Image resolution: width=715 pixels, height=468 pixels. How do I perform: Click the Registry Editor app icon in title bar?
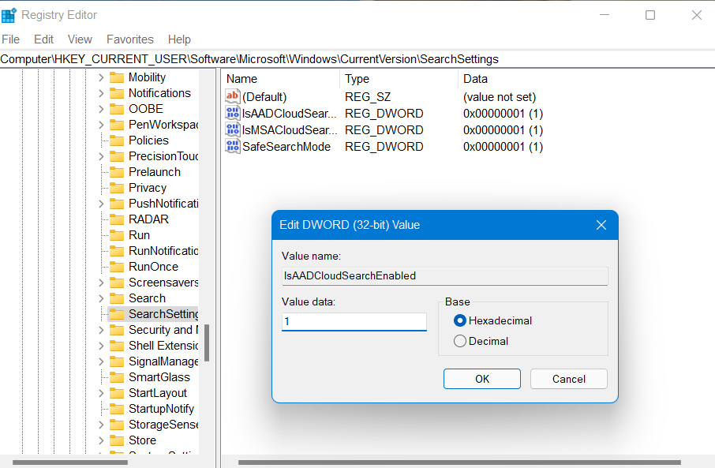[x=9, y=15]
